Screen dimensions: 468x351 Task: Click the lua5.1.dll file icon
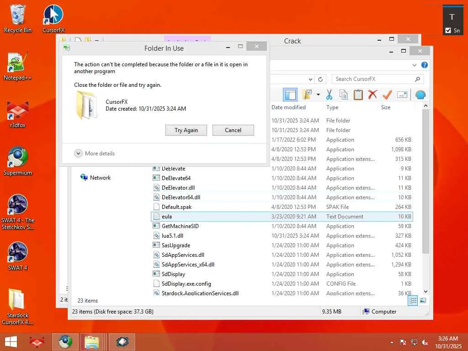(x=156, y=235)
